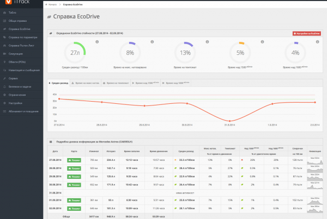Click the Обекти (POIs) pin icon
The height and width of the screenshot is (219, 327).
pyautogui.click(x=4, y=62)
